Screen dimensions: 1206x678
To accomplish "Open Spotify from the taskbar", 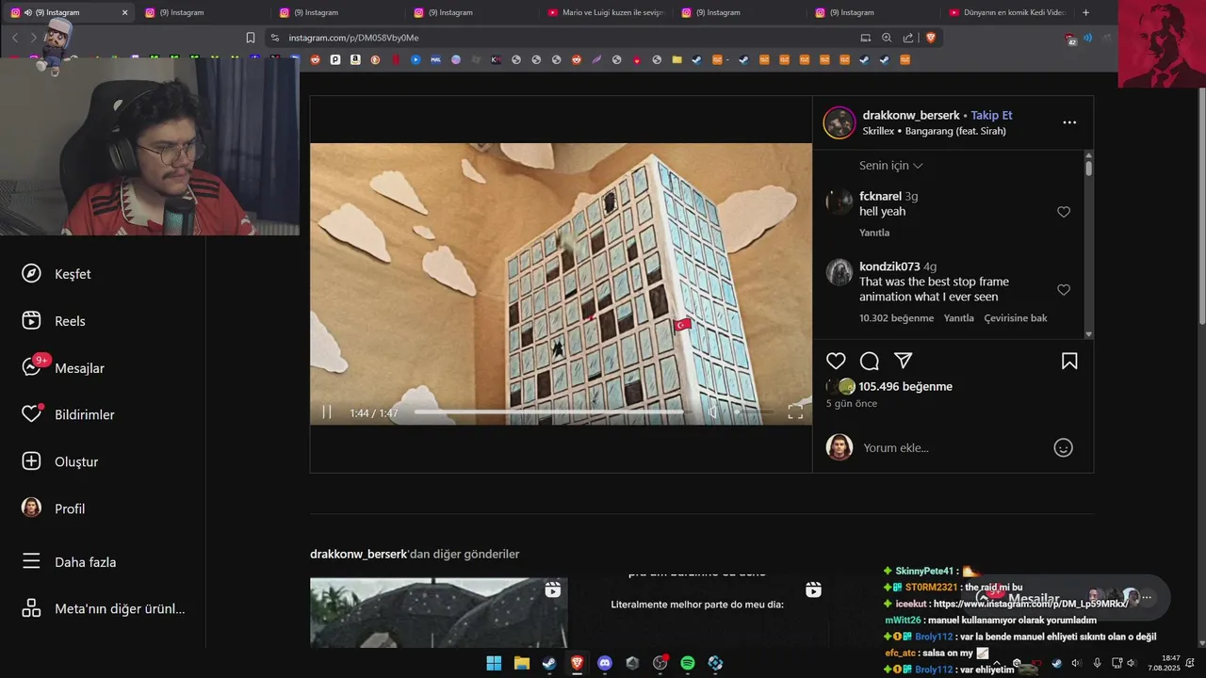I will (688, 663).
